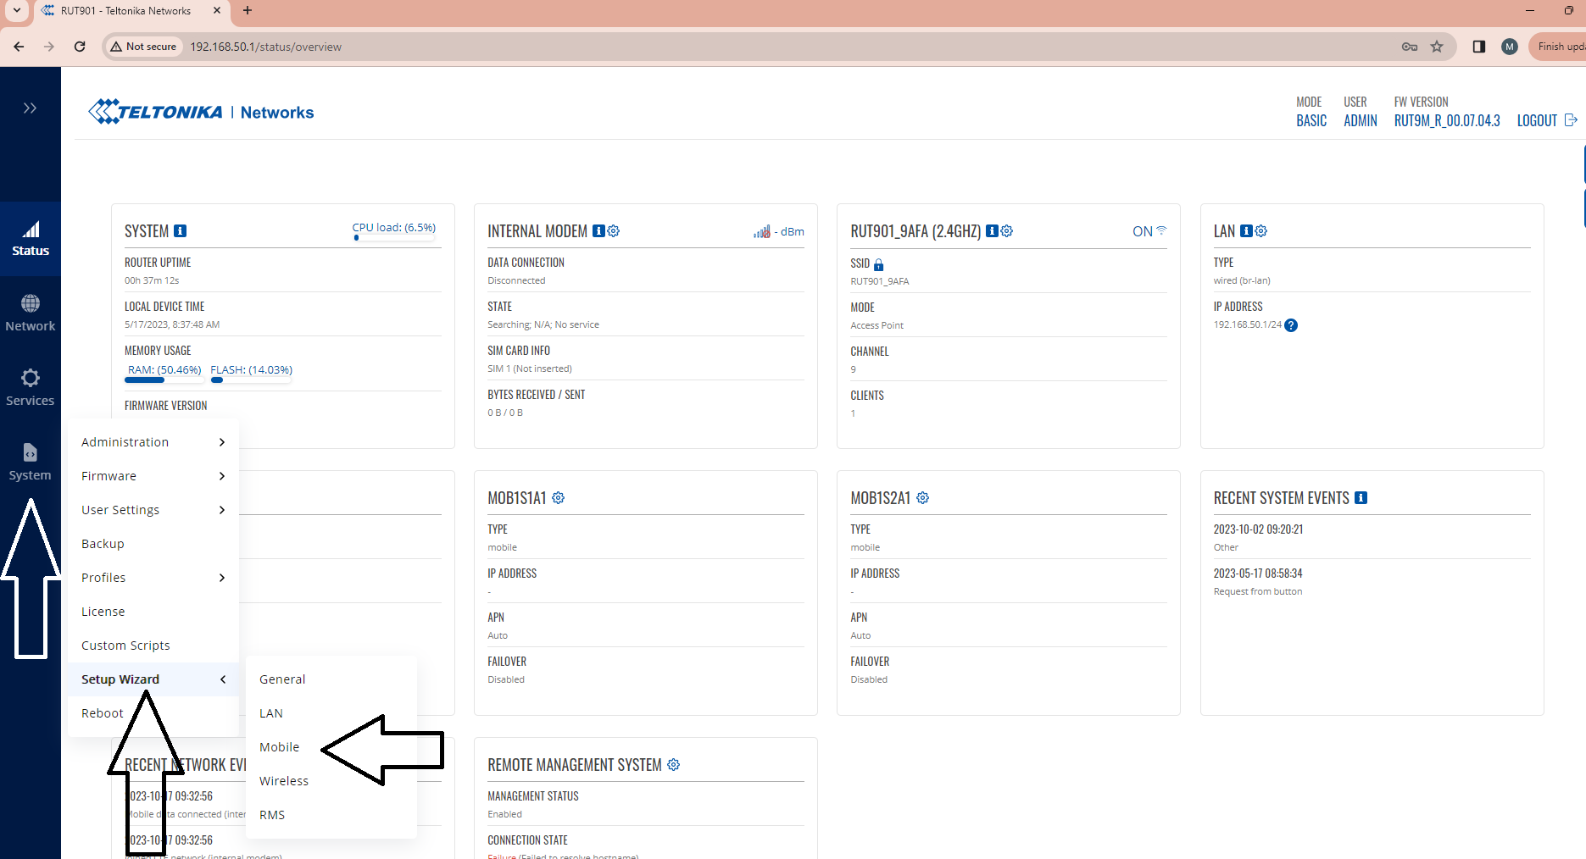1586x859 pixels.
Task: Click Reboot in the System menu
Action: tap(102, 712)
